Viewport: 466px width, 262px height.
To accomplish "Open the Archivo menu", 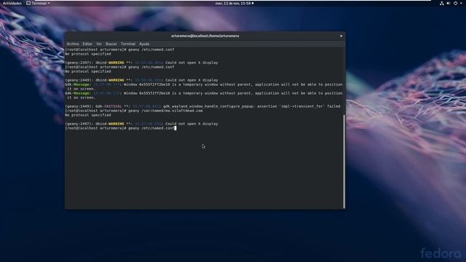I will tap(73, 44).
